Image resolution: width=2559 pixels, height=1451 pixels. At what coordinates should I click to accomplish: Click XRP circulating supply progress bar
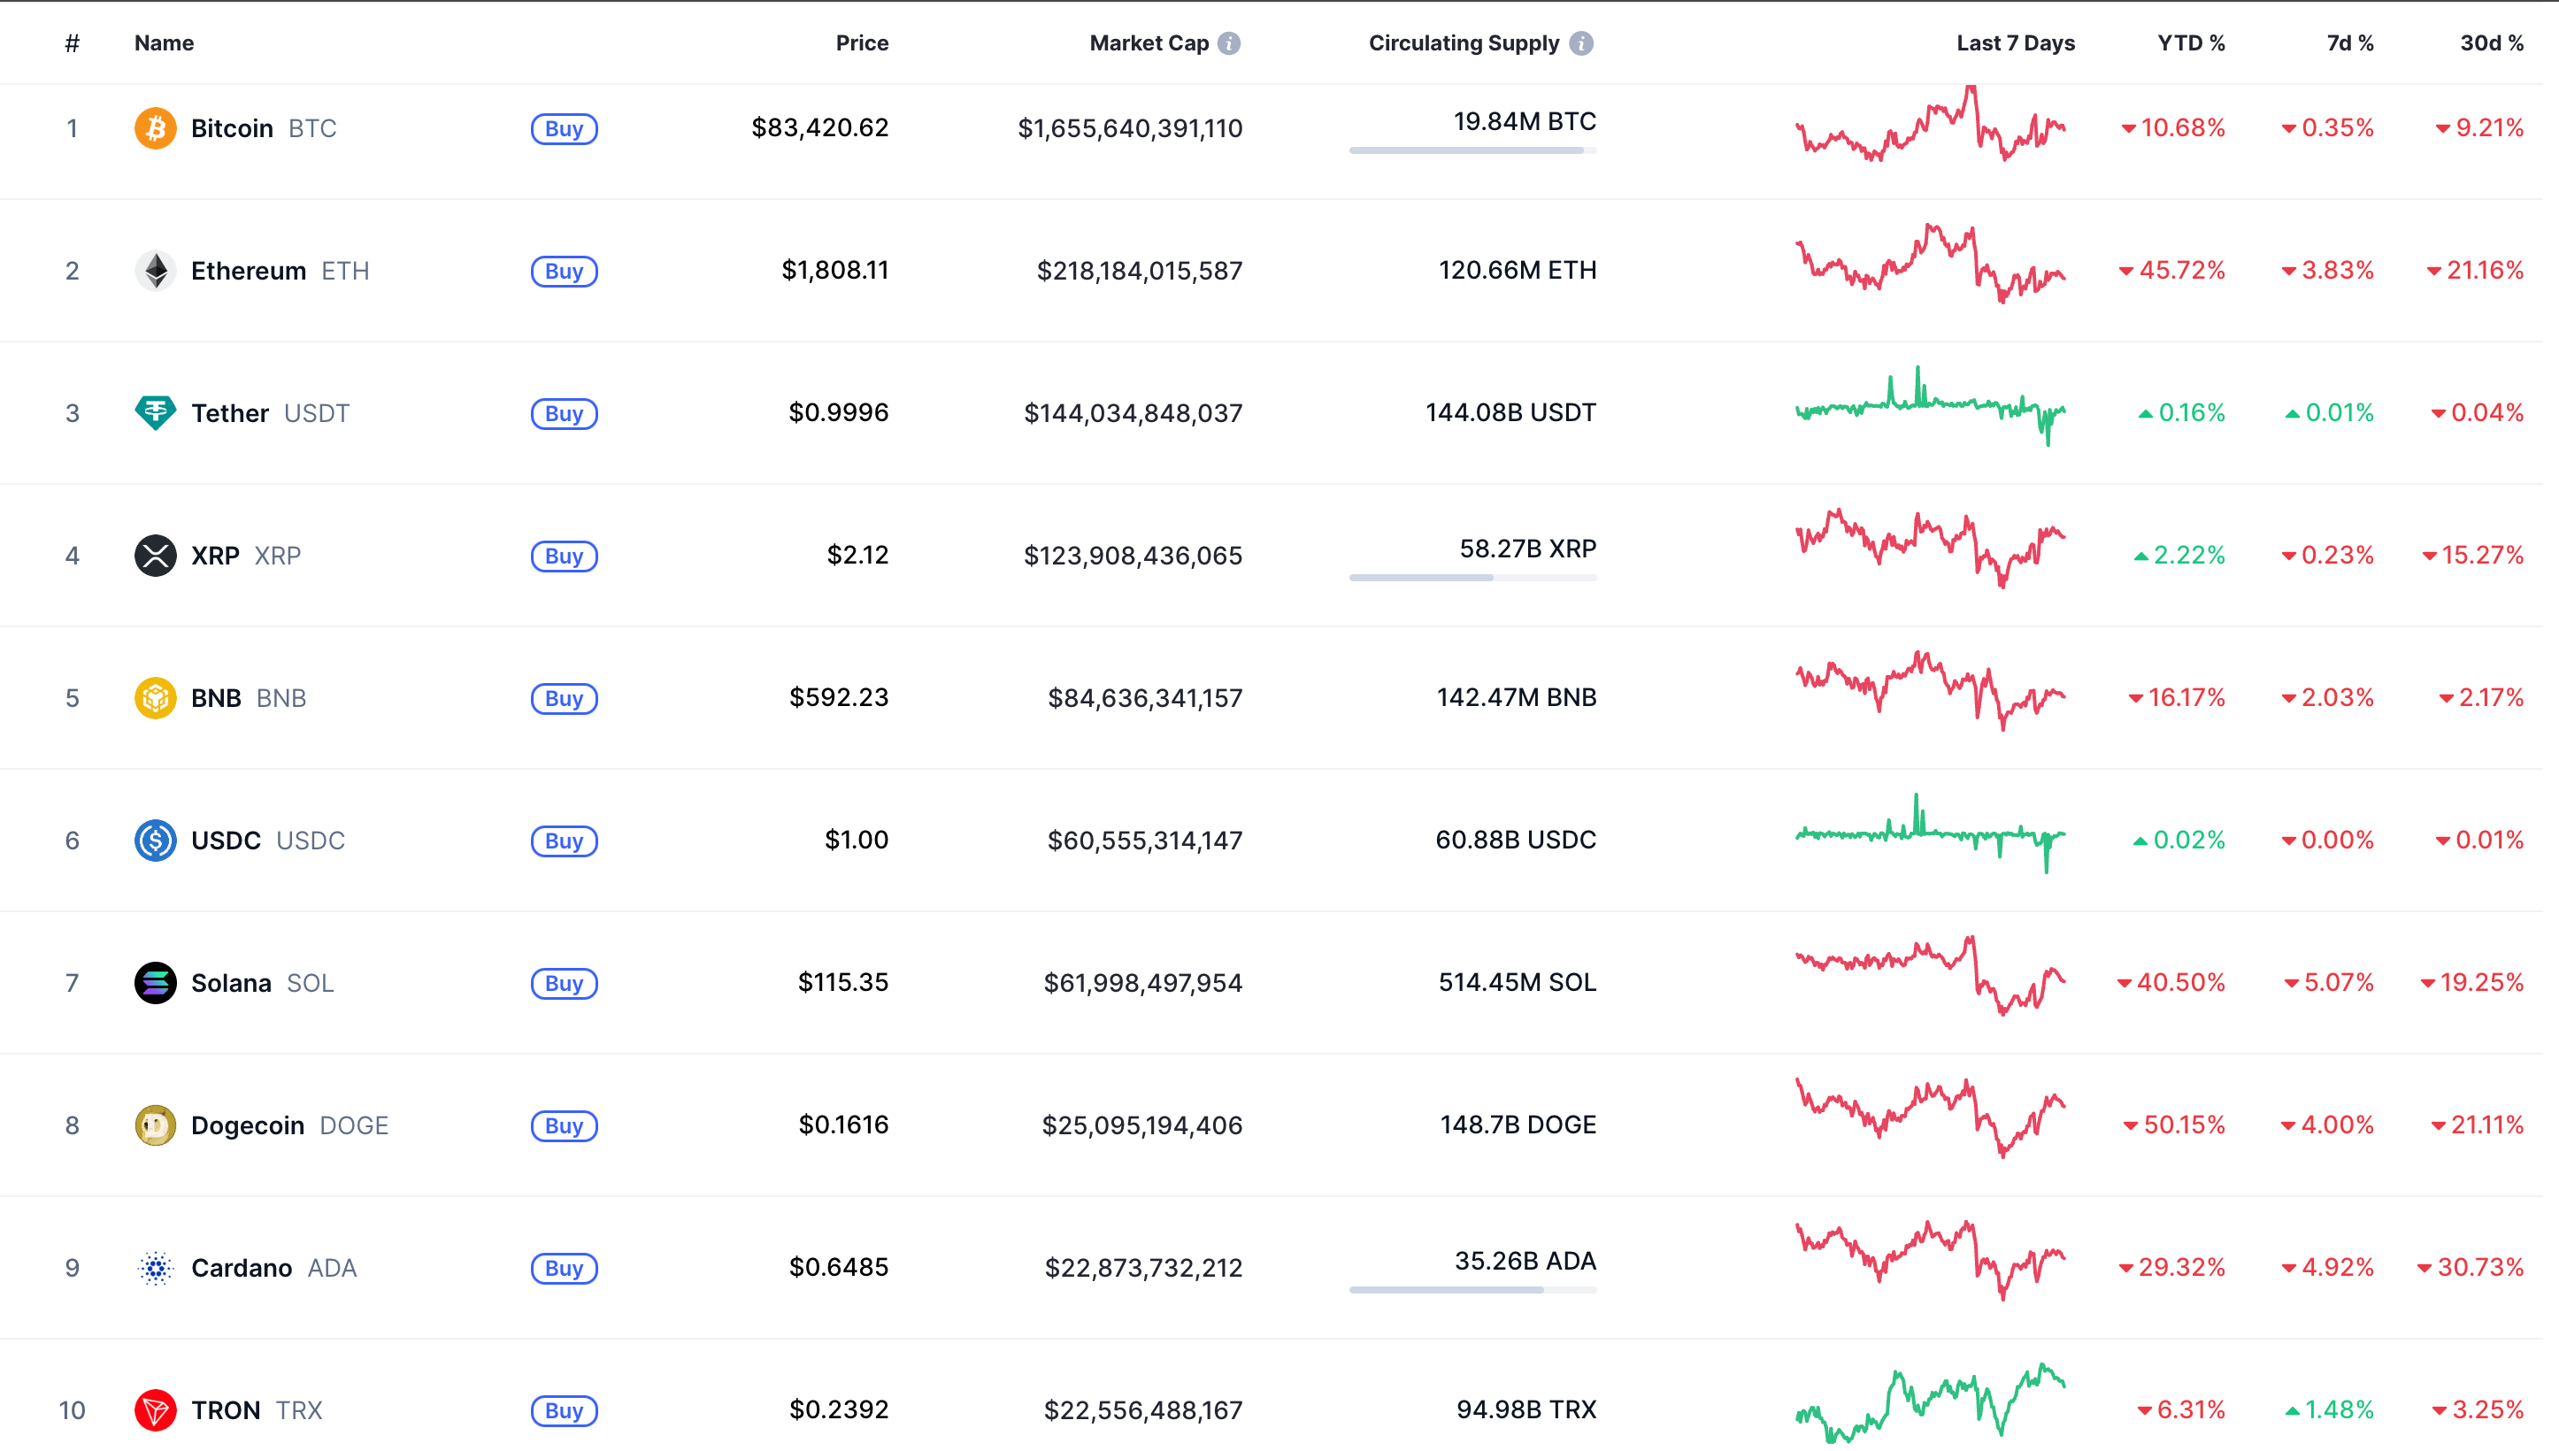pos(1472,578)
